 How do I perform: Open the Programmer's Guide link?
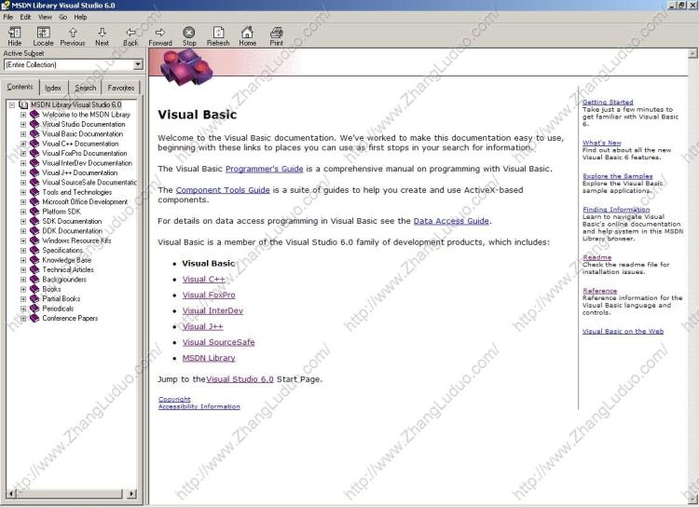point(265,169)
